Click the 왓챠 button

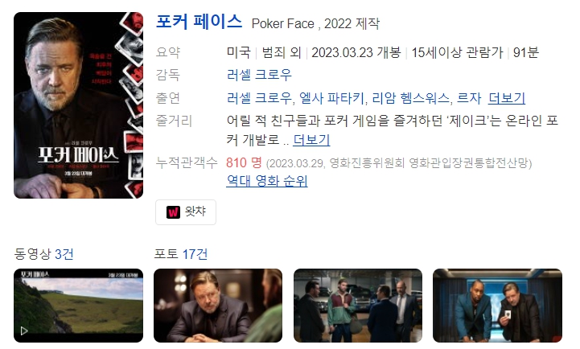tap(186, 212)
